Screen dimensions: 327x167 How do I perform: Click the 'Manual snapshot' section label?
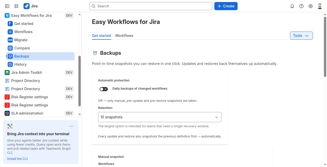(111, 157)
